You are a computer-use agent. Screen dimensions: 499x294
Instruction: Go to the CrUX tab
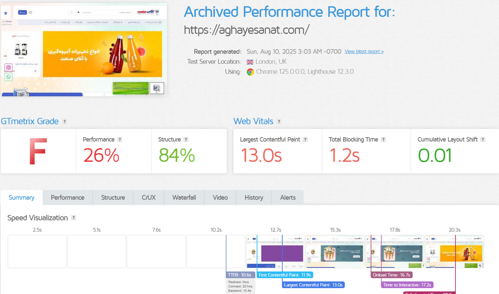coord(148,198)
